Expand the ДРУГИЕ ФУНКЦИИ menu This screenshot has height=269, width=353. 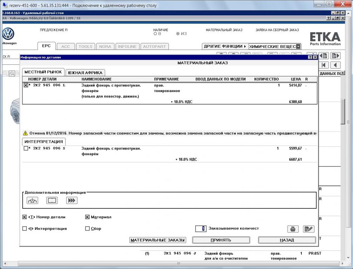225,46
